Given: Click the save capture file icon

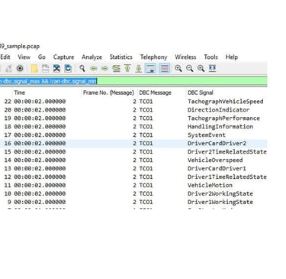Looking at the screenshot, I should coord(45,68).
